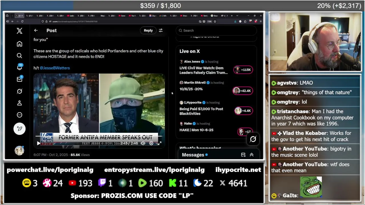
Task: Click 170% zoom level indicator
Action: [x=209, y=21]
